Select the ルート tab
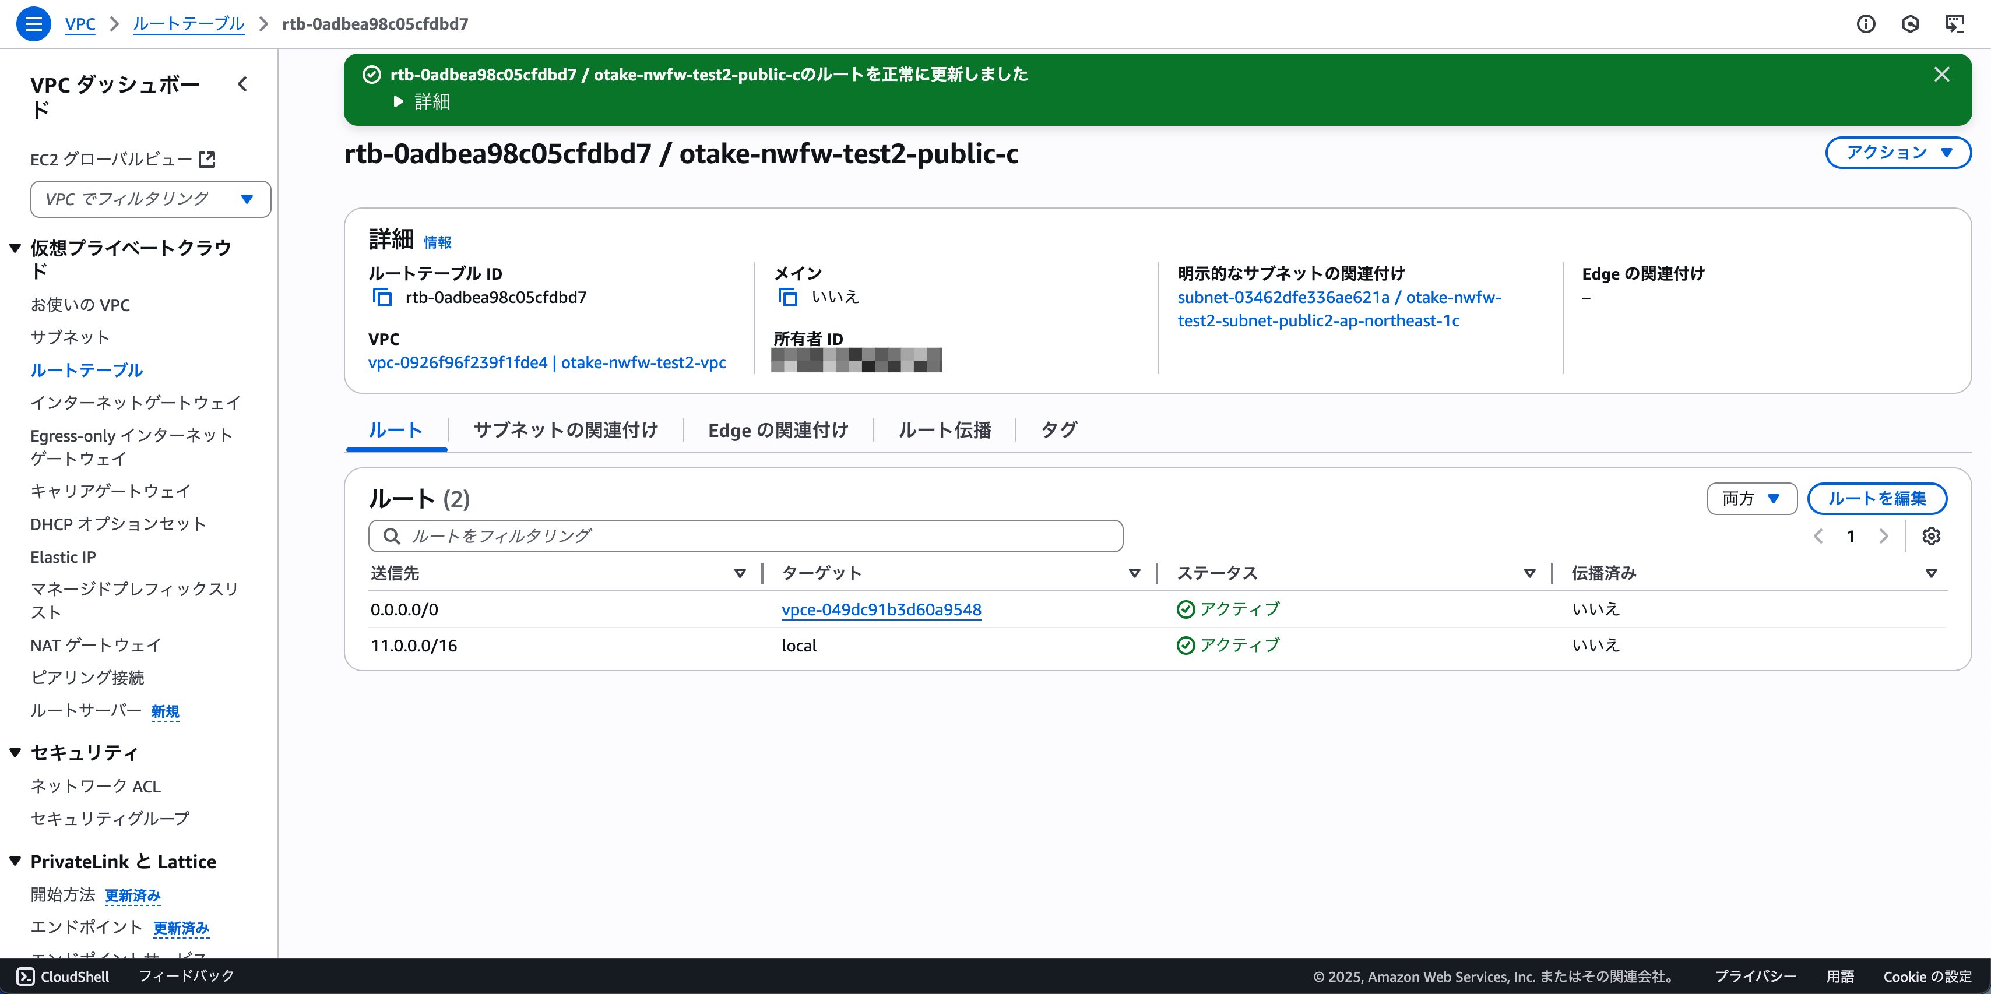Image resolution: width=1991 pixels, height=994 pixels. (x=396, y=431)
